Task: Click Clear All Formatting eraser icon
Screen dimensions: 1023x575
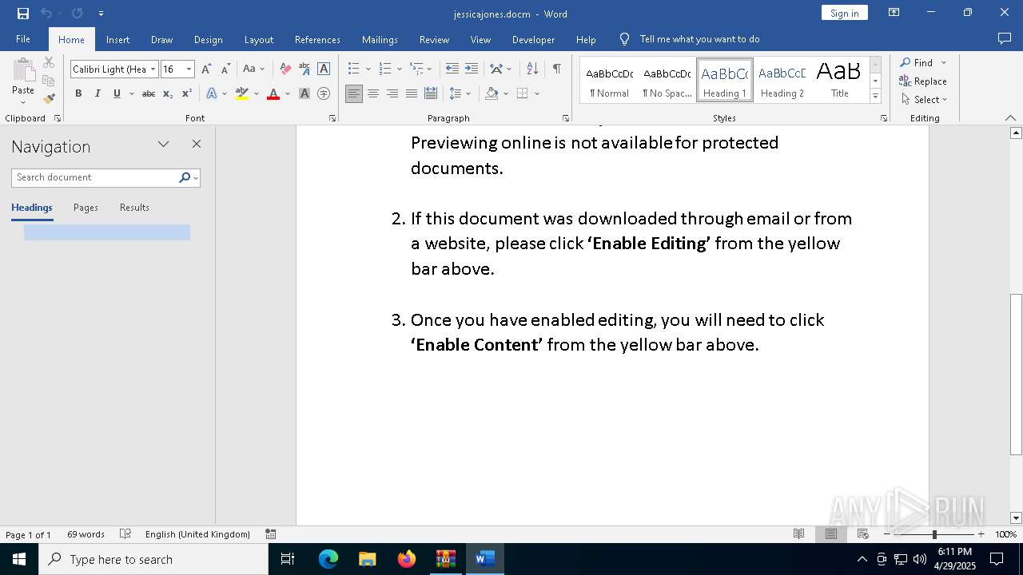Action: tap(285, 69)
